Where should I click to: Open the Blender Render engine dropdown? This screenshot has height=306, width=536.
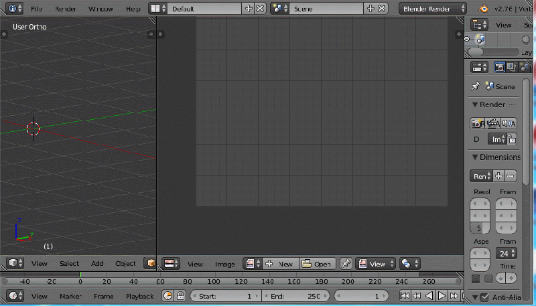coord(432,9)
